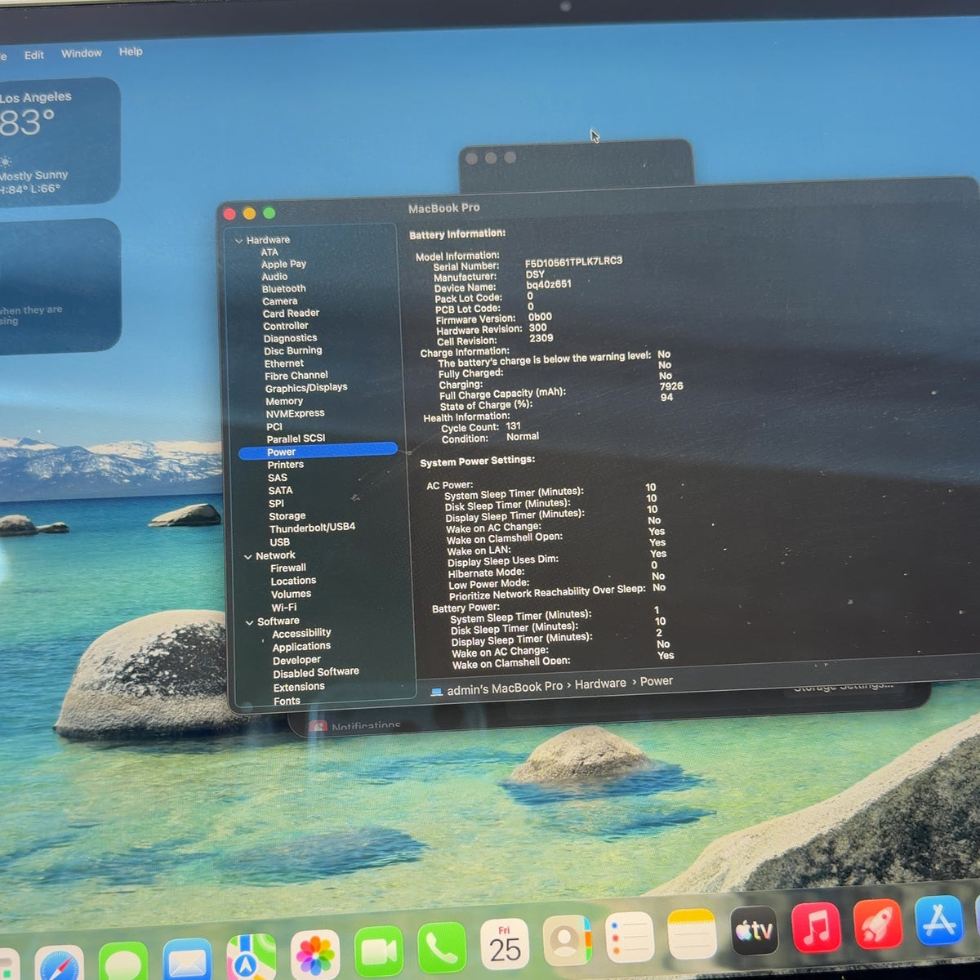
Task: Select Volumes under Network
Action: pos(291,595)
